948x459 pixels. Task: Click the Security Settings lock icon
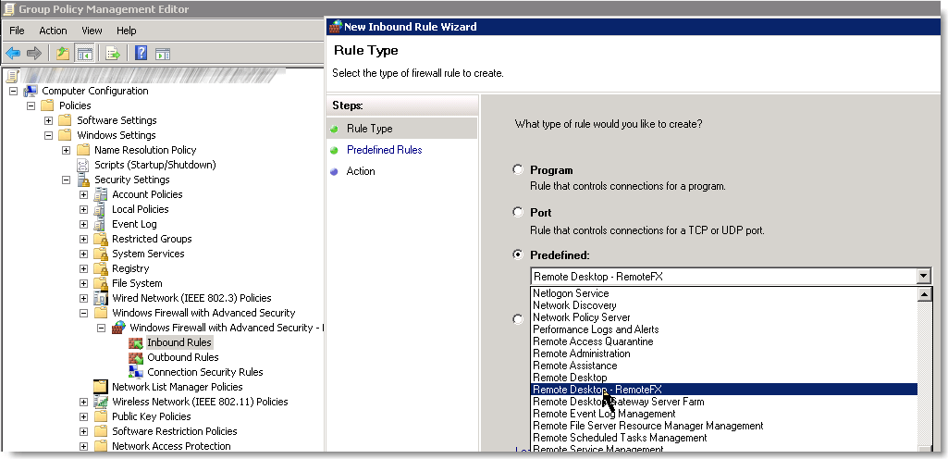point(83,180)
